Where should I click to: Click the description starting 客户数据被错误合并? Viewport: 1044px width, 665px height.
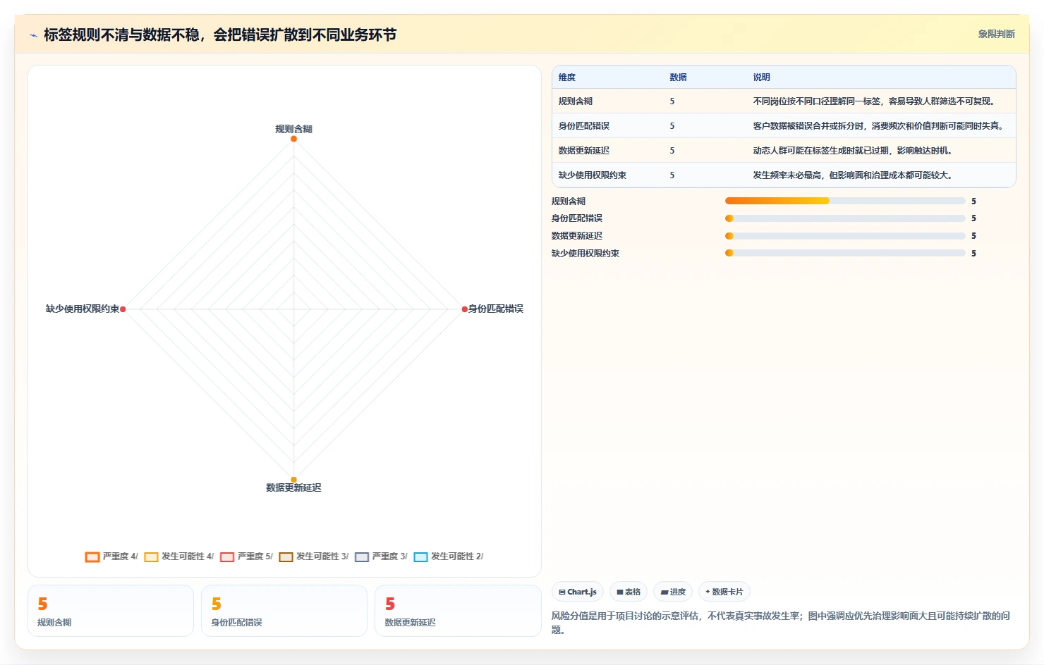(880, 126)
